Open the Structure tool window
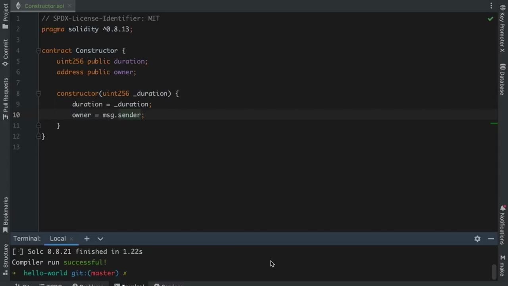Image resolution: width=508 pixels, height=286 pixels. [x=5, y=259]
